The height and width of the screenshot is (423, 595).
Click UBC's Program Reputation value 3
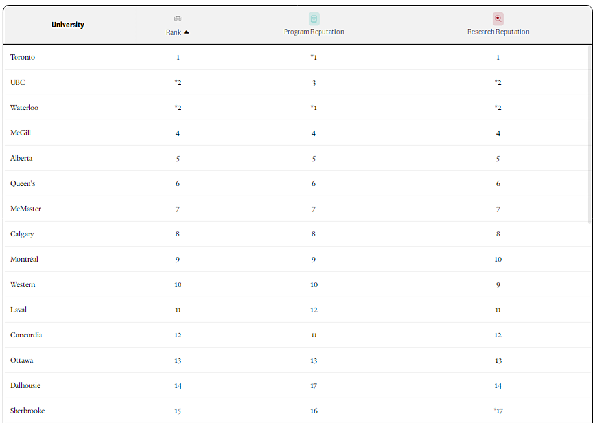pos(314,83)
